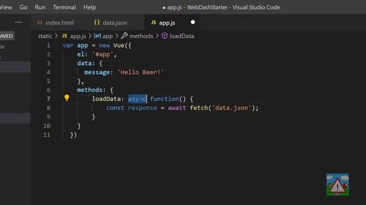Click line number 7 in the gutter
Viewport: 366px width, 205px height.
pos(48,99)
